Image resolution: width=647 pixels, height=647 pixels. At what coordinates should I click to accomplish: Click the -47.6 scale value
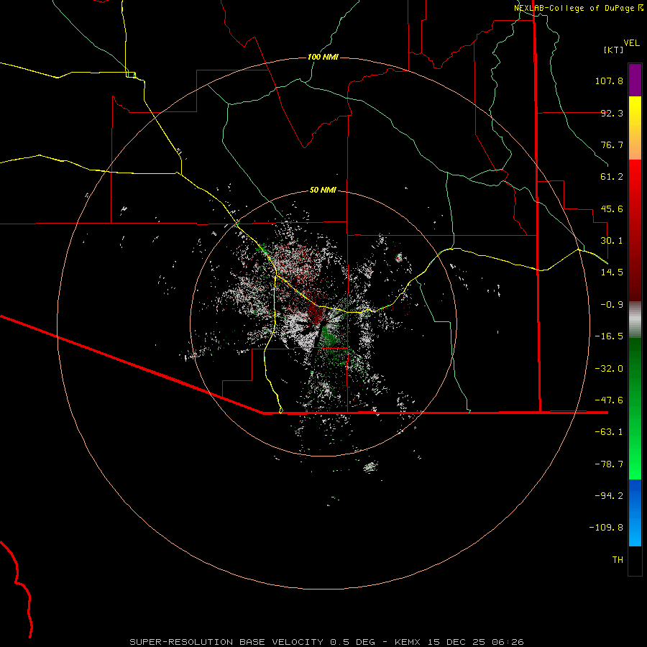pos(609,400)
